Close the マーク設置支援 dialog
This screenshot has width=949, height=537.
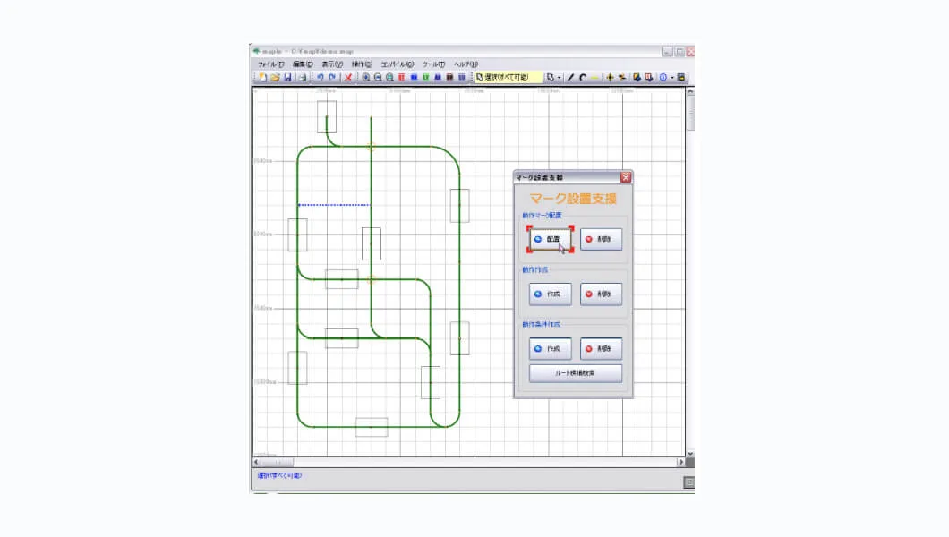tap(625, 177)
